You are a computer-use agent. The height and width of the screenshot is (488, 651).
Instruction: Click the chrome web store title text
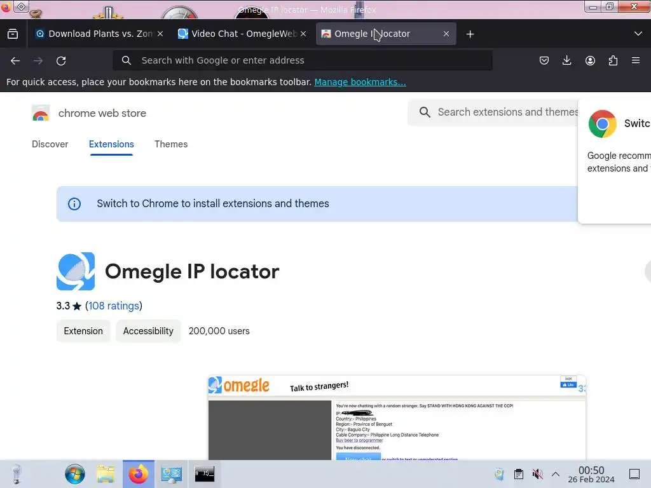[x=102, y=113]
